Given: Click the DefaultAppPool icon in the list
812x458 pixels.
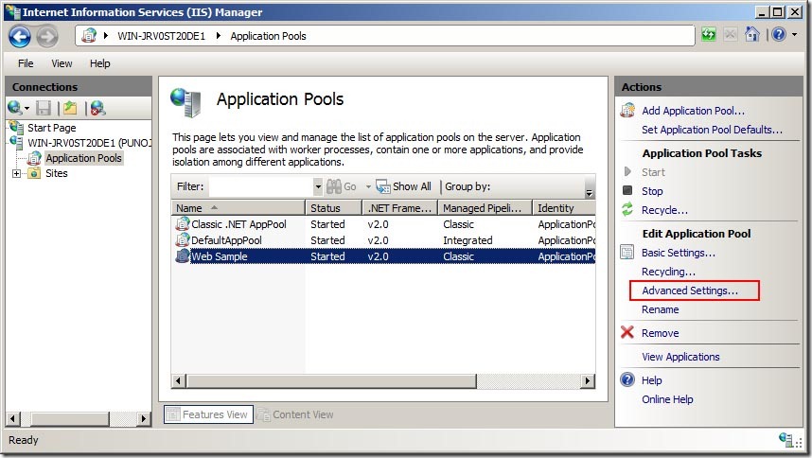Looking at the screenshot, I should click(x=183, y=240).
